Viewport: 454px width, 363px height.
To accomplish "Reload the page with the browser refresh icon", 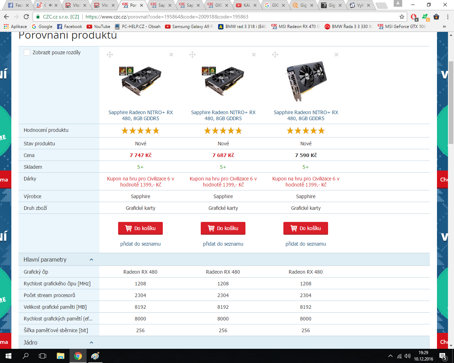I will click(26, 17).
